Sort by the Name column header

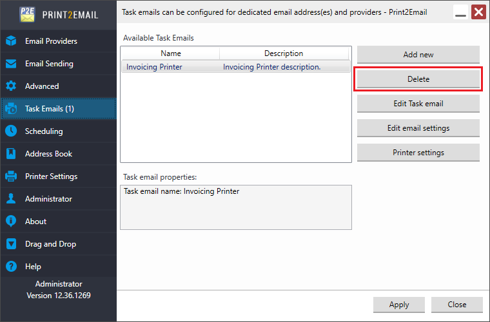[x=171, y=53]
